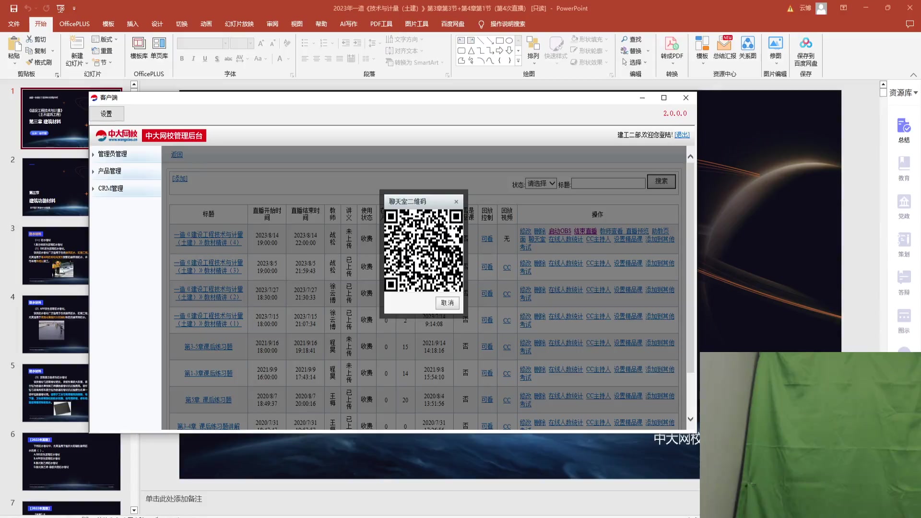921x518 pixels.
Task: Switch to the OfficePLUS tab
Action: pyautogui.click(x=74, y=24)
